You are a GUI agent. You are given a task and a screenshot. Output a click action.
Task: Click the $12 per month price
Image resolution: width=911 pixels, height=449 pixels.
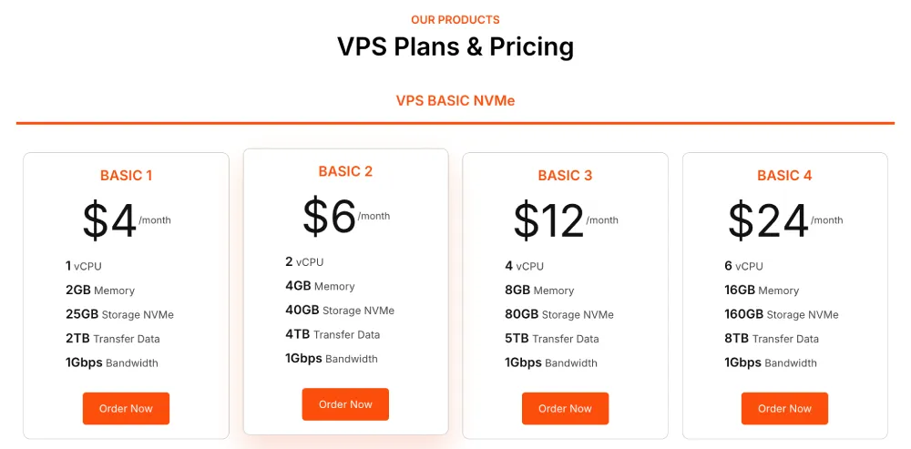coord(566,221)
